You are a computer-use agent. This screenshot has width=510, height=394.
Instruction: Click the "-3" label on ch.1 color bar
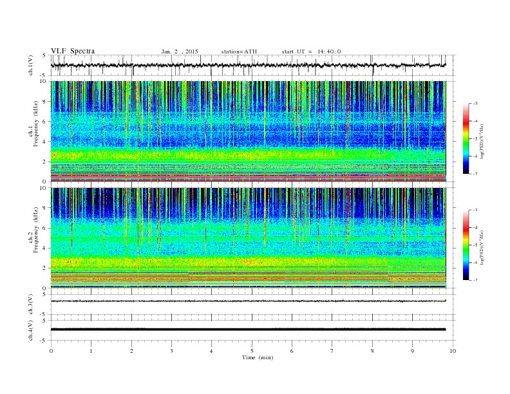click(475, 104)
